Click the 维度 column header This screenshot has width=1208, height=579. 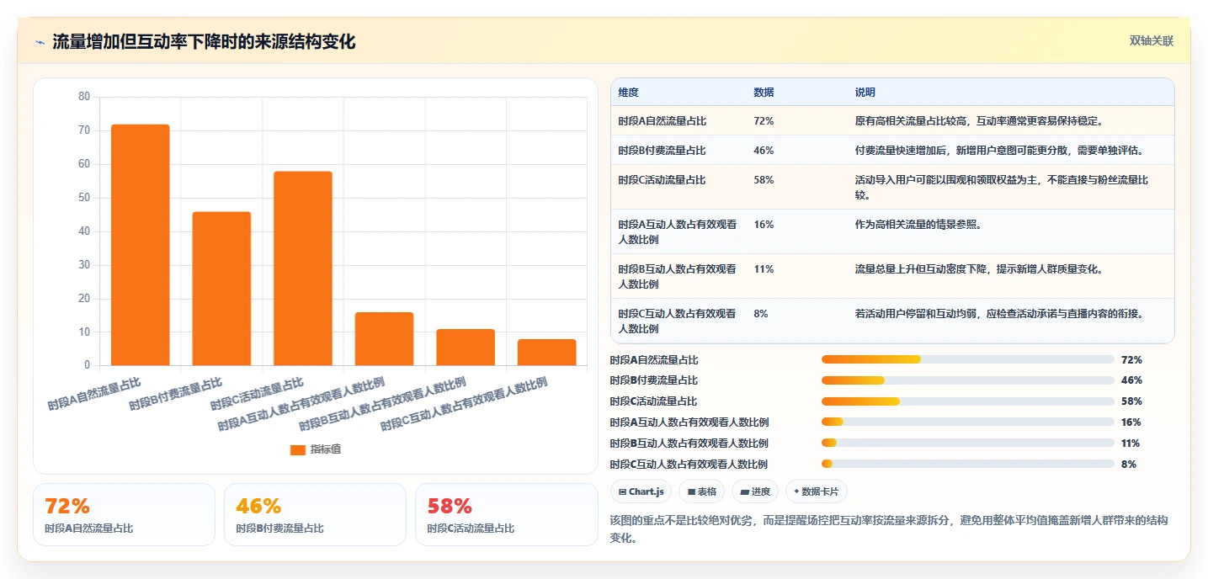click(628, 93)
